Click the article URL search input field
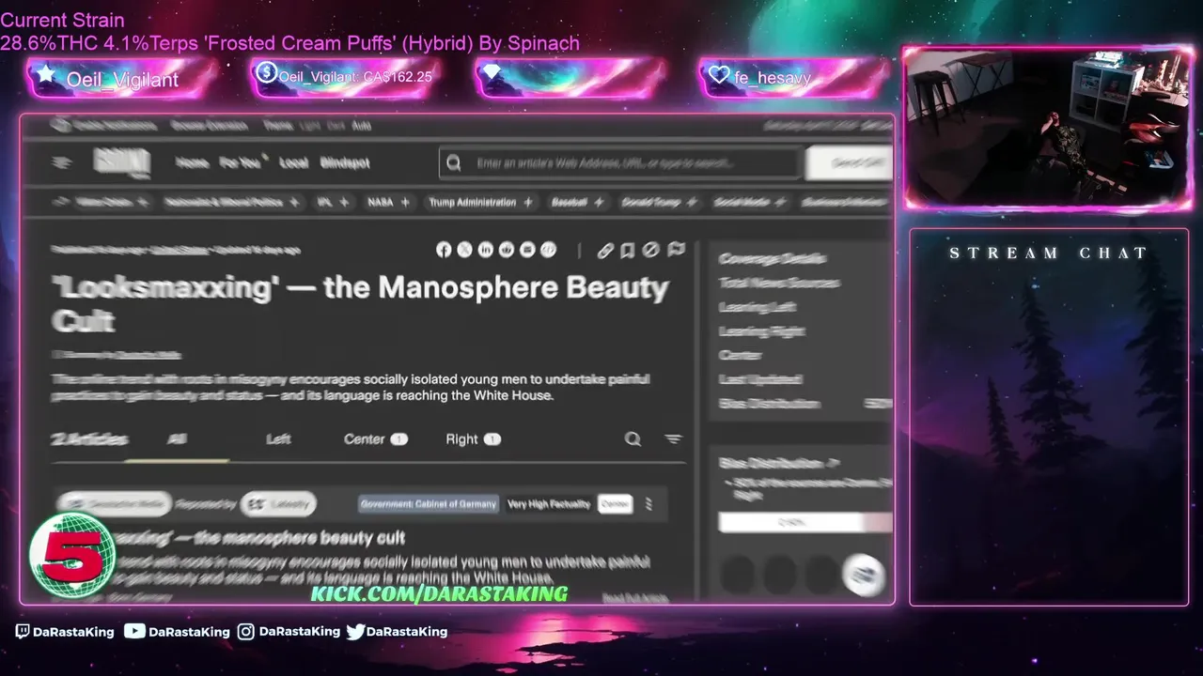Image resolution: width=1203 pixels, height=676 pixels. [620, 163]
